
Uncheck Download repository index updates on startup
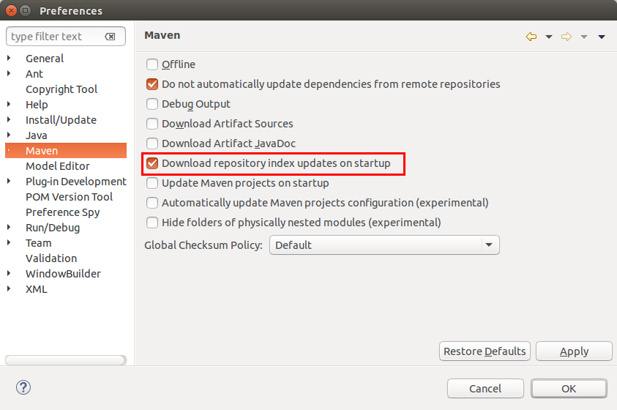click(x=152, y=163)
